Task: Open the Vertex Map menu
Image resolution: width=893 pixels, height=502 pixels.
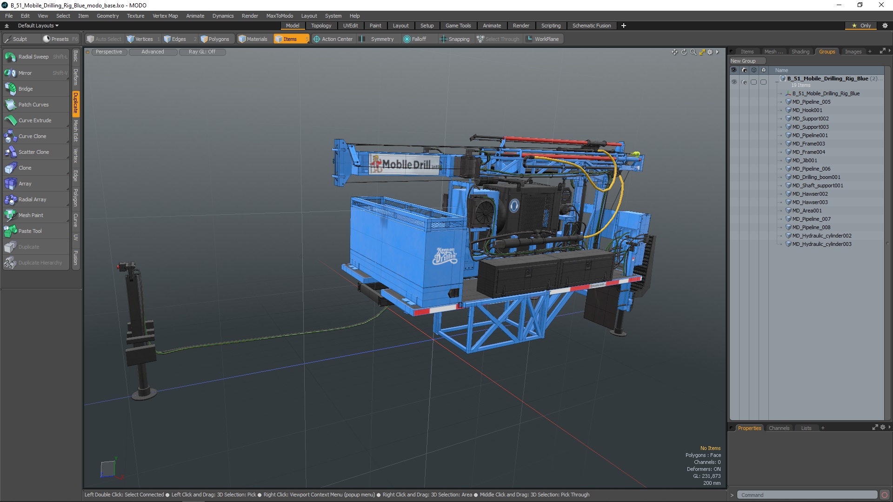Action: tap(165, 16)
